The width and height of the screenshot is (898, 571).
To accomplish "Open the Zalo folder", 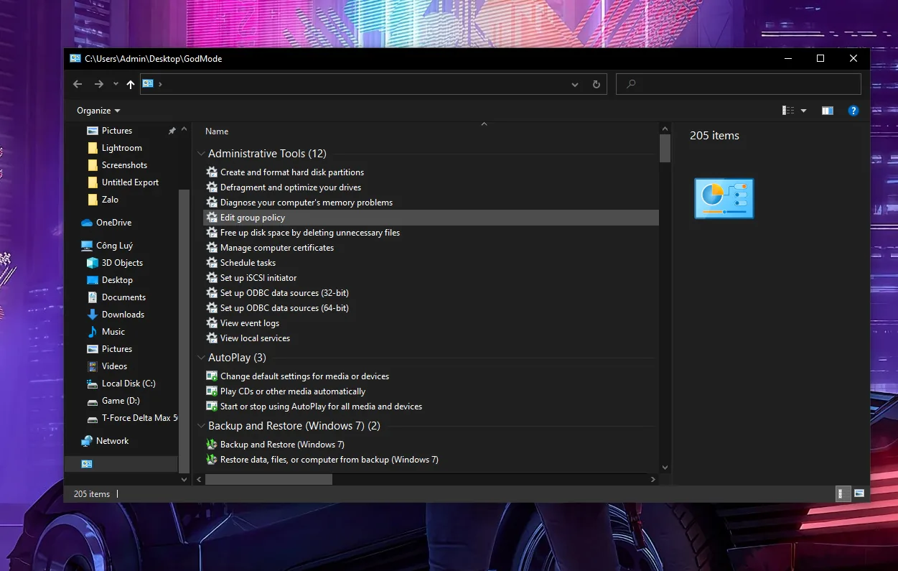I will pos(110,200).
